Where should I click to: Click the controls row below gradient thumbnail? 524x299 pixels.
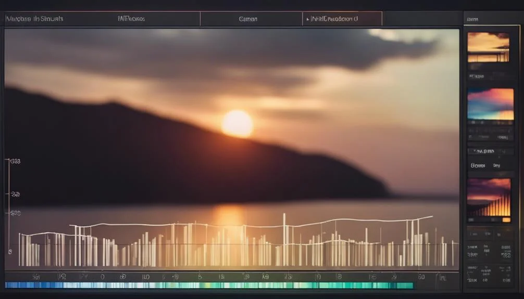tap(490, 137)
